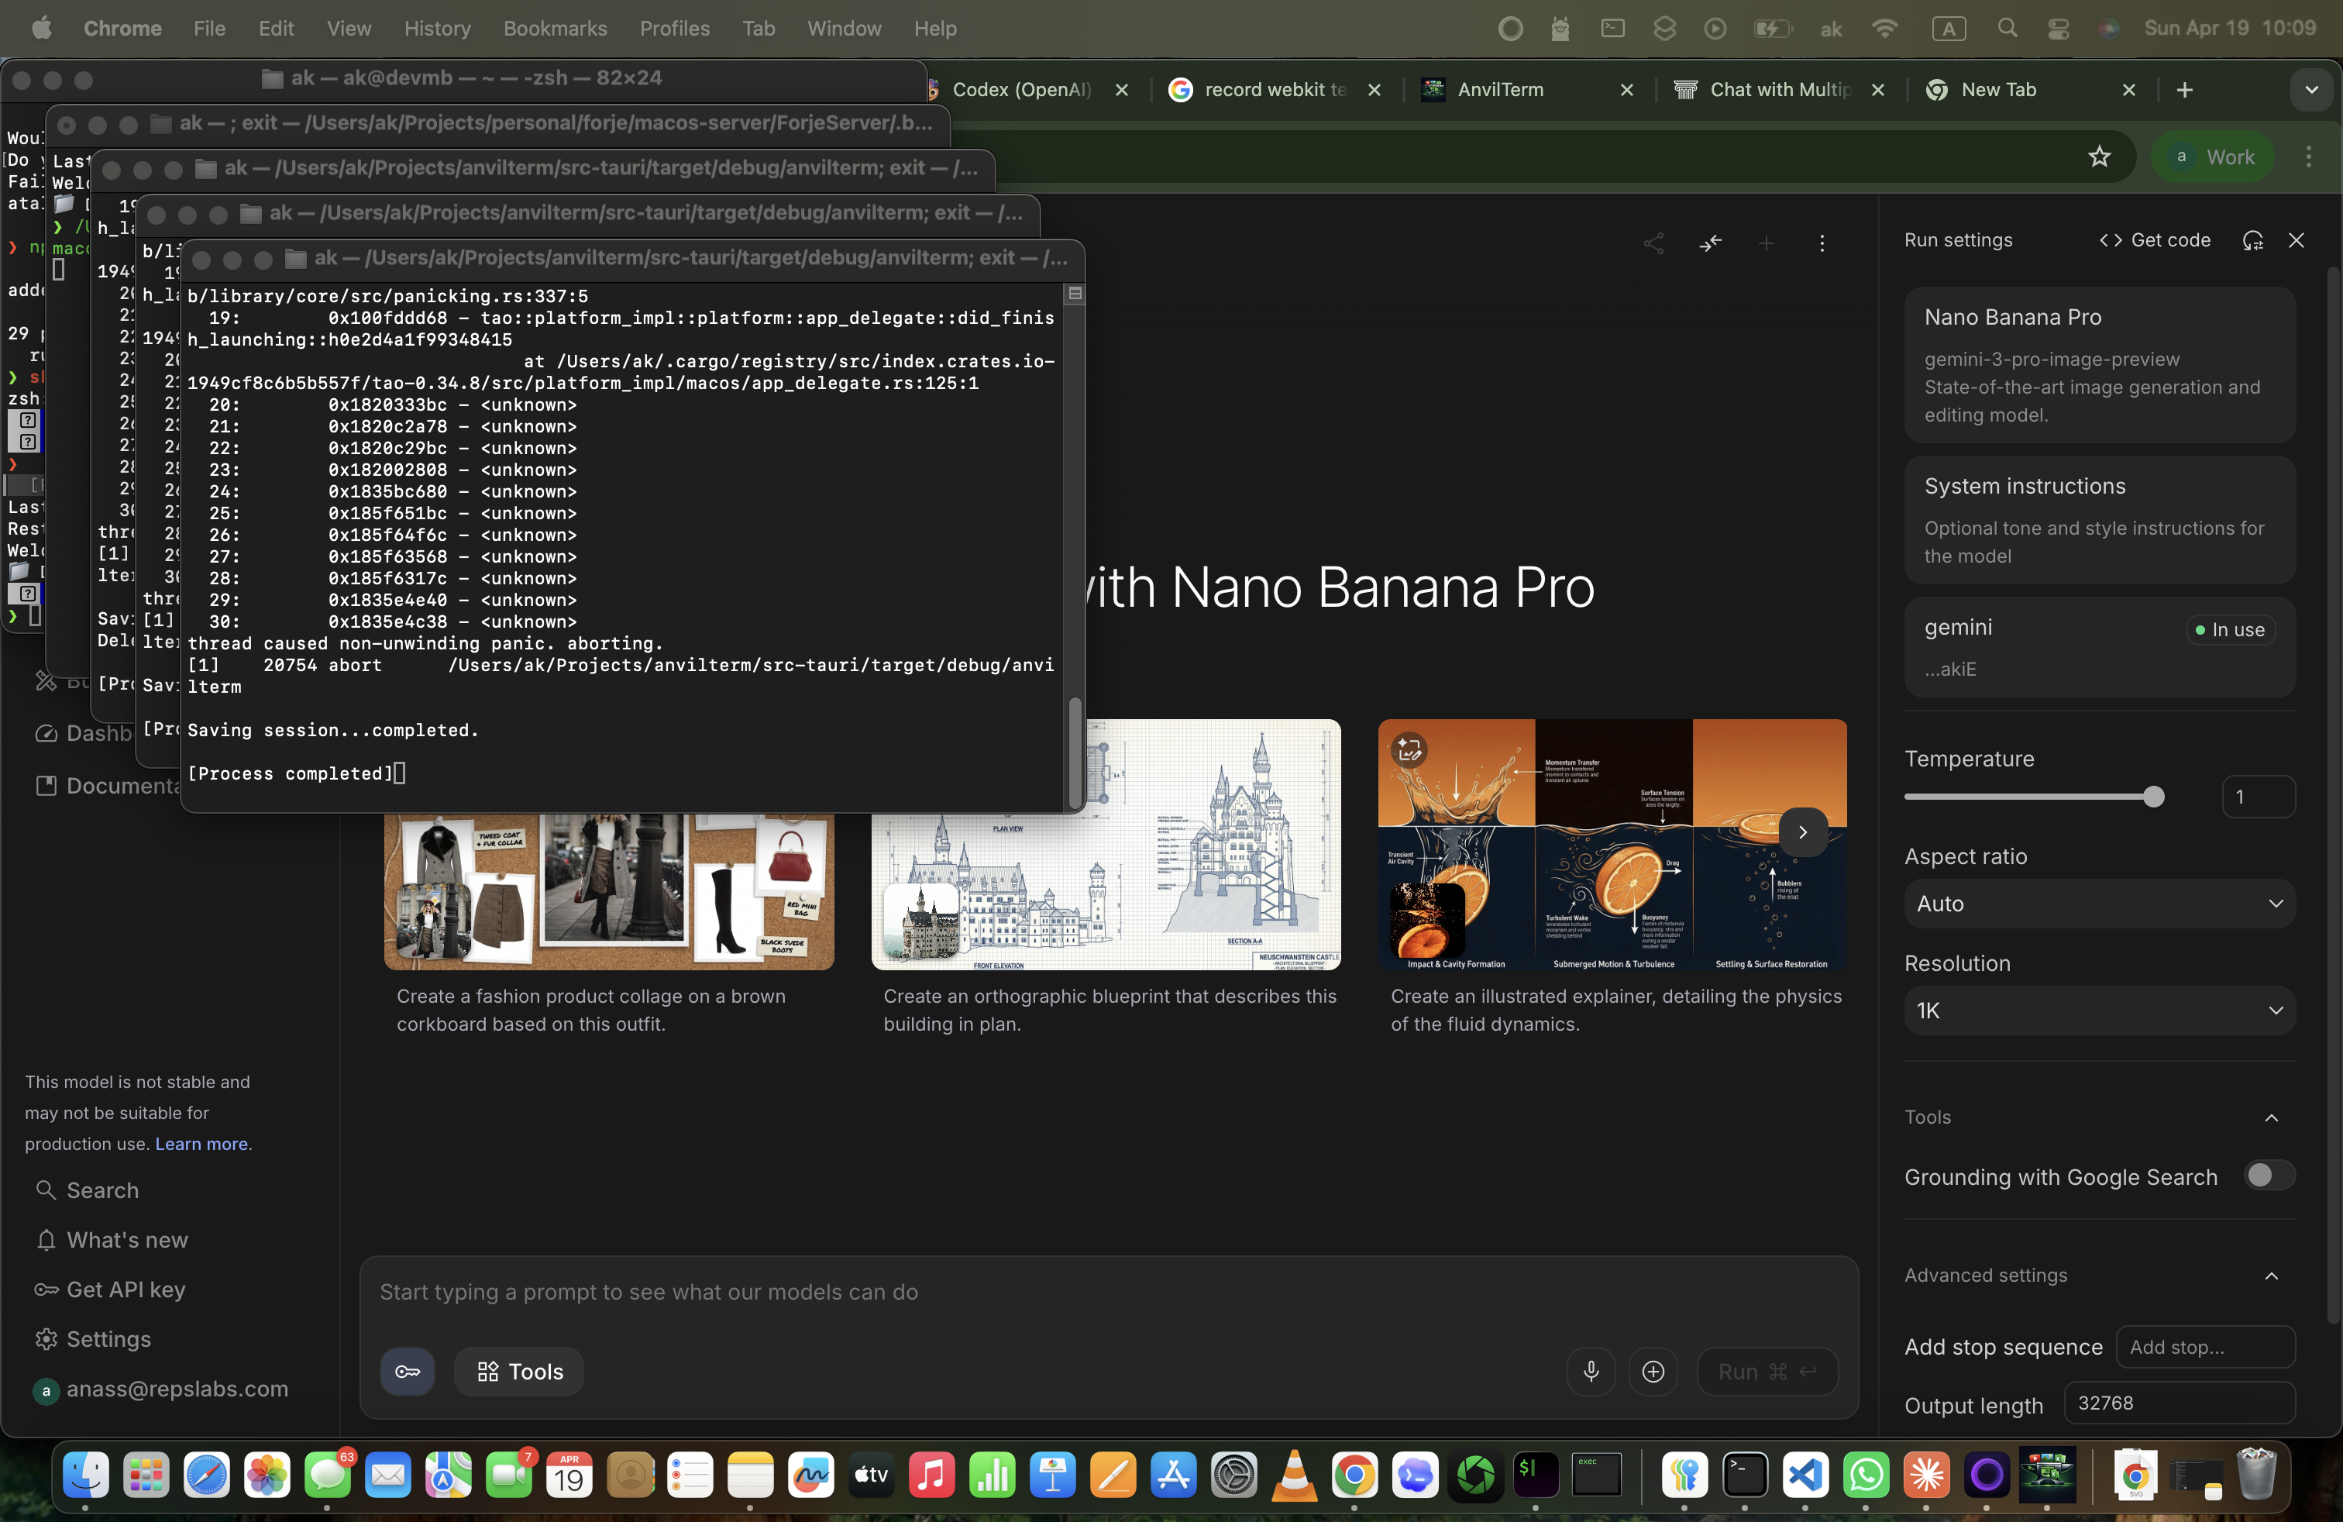
Task: Open the Bookmarks menu in the menu bar
Action: tap(554, 29)
